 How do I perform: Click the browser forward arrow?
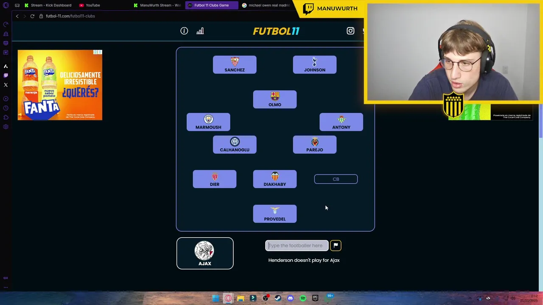pyautogui.click(x=25, y=16)
